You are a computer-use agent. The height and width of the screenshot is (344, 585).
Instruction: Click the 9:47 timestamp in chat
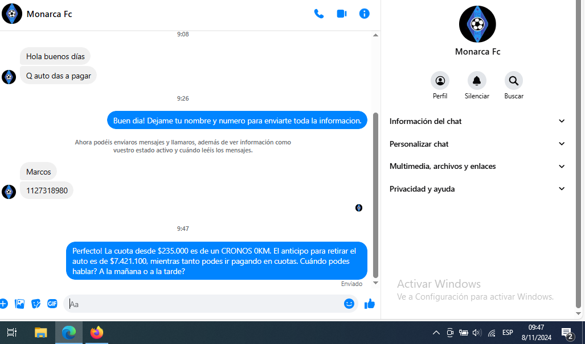(183, 229)
